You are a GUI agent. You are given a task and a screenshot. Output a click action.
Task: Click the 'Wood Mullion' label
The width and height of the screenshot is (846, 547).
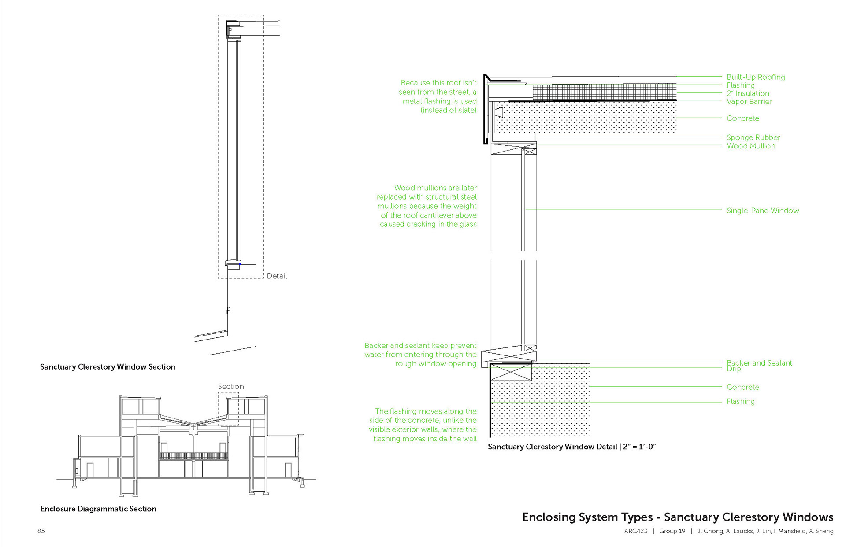point(751,146)
